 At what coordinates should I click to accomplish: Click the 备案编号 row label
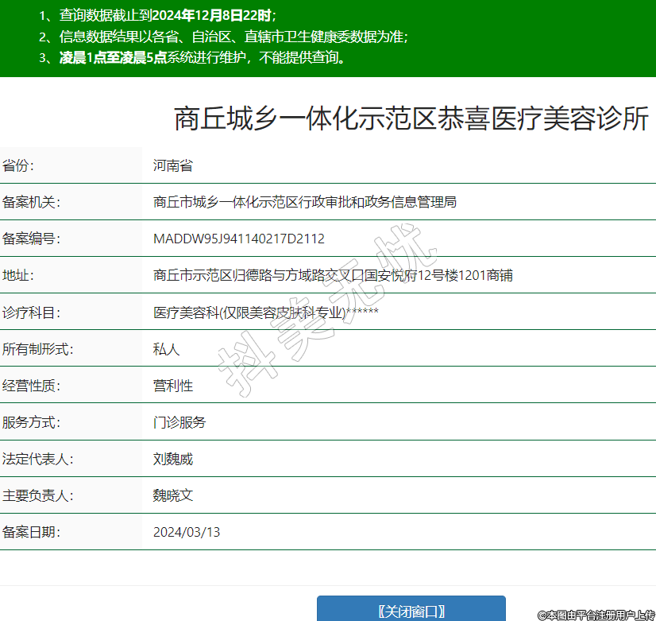click(x=32, y=239)
